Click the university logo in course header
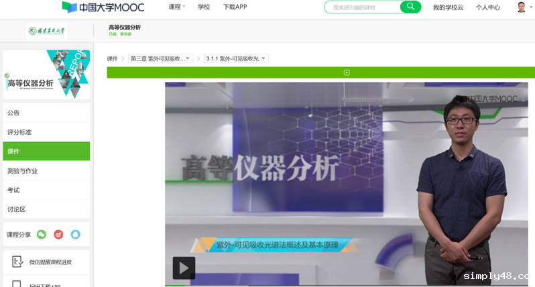 (46, 31)
